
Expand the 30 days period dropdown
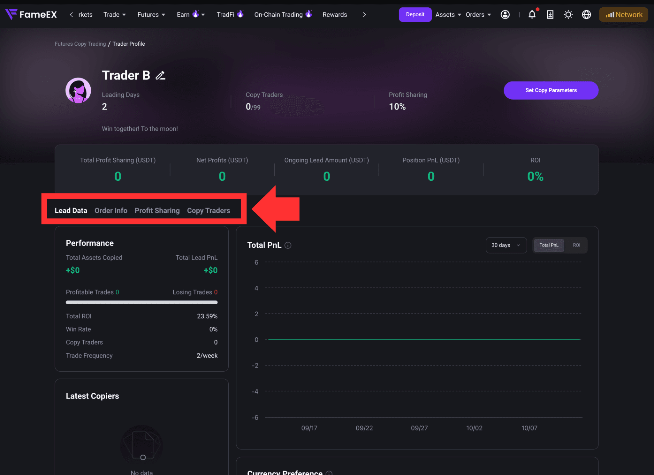point(506,245)
